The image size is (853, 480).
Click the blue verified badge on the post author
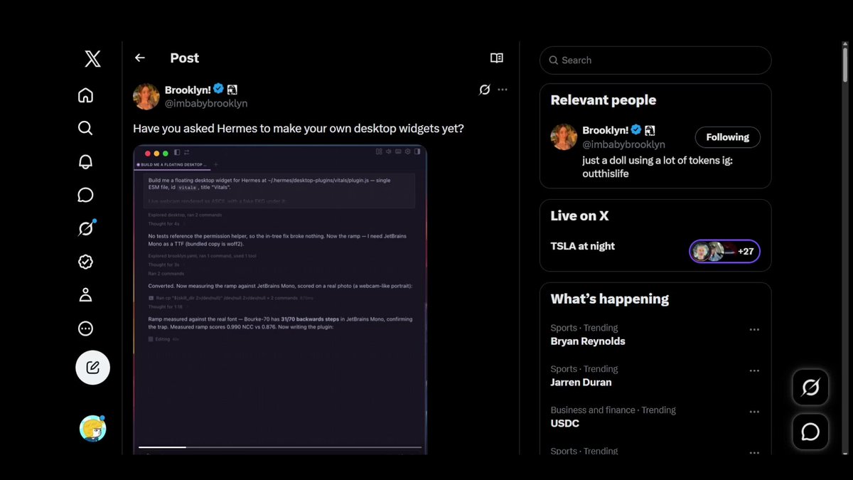pos(219,89)
